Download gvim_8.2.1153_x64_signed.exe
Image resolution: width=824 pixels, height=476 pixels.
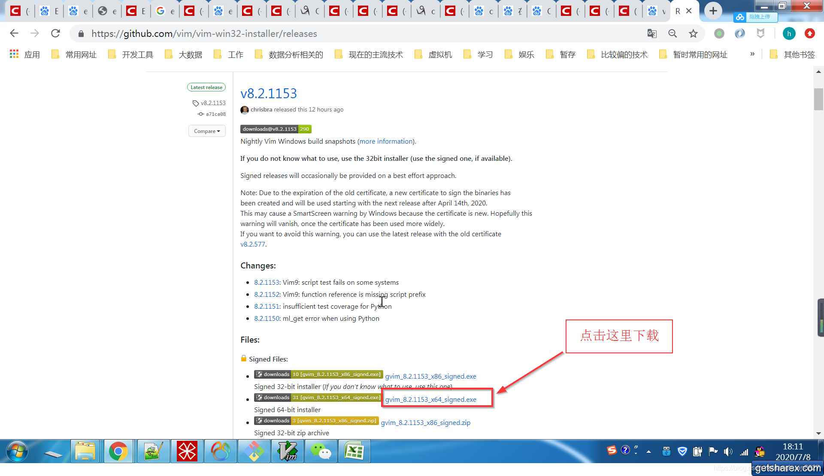(x=430, y=399)
